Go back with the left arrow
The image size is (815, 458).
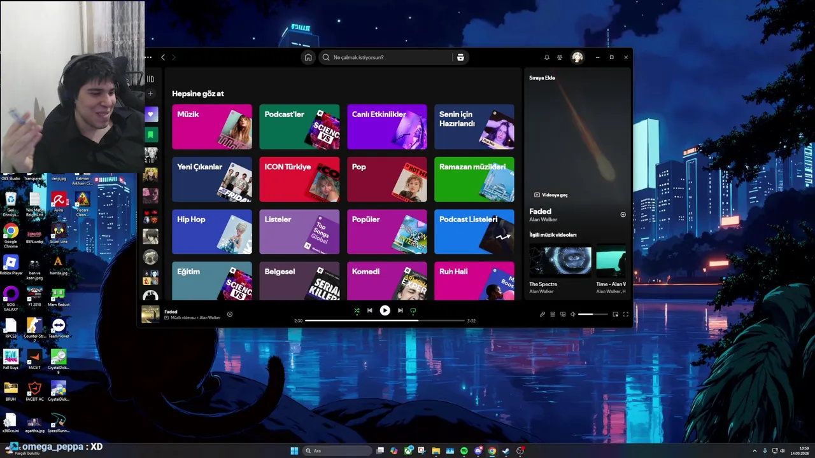point(163,57)
